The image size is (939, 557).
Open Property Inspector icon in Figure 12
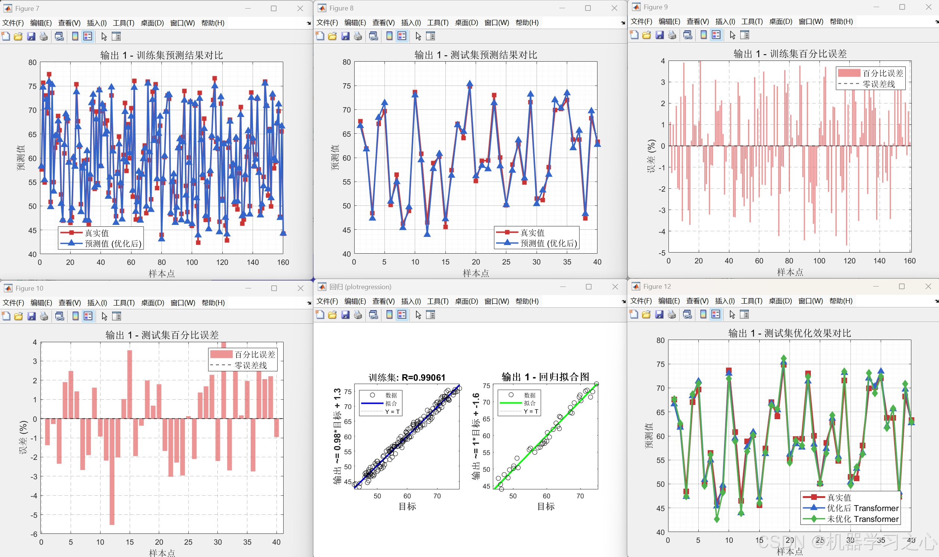coord(744,314)
